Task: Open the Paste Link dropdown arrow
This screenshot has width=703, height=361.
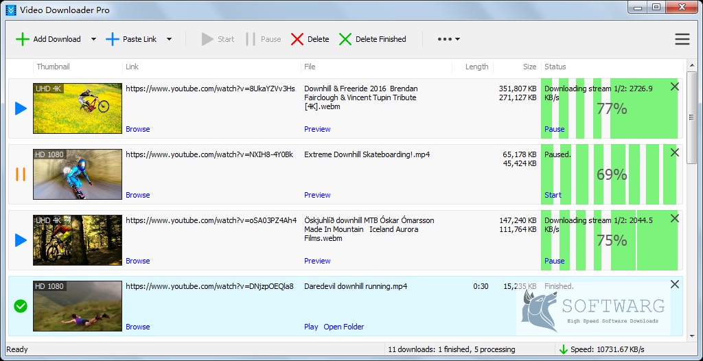Action: [169, 39]
